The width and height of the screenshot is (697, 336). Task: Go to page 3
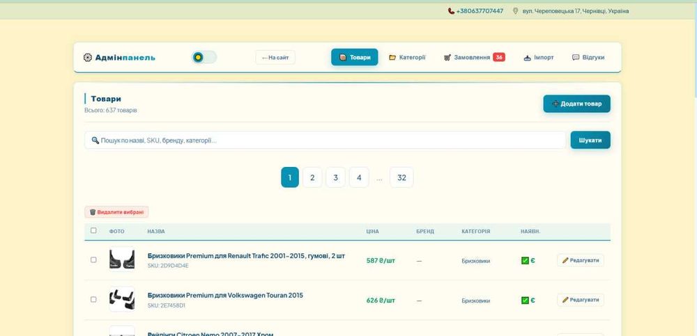coord(336,177)
